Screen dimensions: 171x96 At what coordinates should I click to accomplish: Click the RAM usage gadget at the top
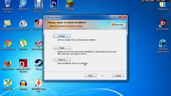click(149, 1)
